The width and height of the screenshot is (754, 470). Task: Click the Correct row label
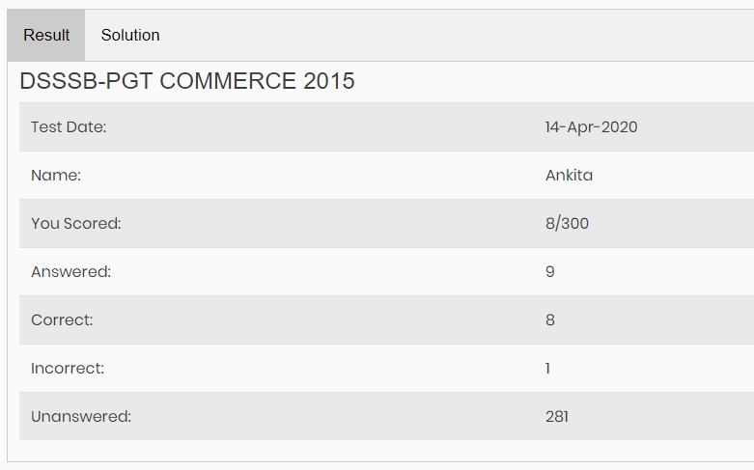62,320
